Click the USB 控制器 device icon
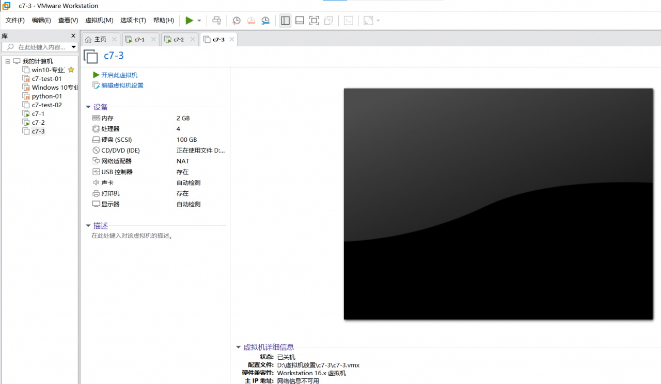Image resolution: width=661 pixels, height=384 pixels. coord(96,172)
